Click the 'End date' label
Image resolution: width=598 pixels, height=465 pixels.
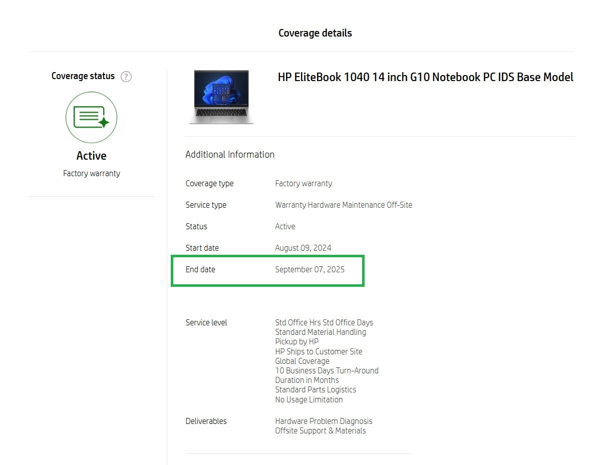point(200,269)
